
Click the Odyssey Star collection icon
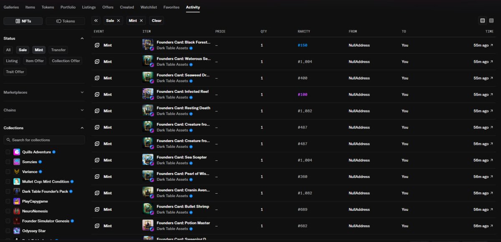tap(17, 231)
